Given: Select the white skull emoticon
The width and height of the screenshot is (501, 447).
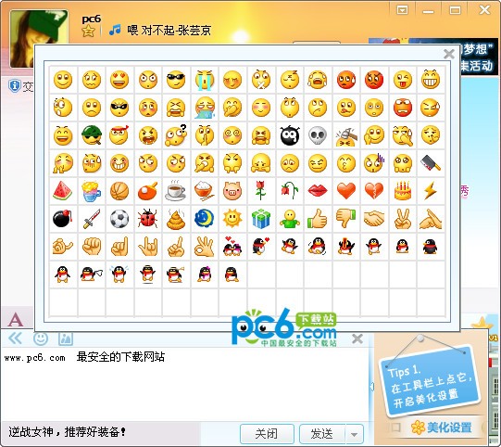Looking at the screenshot, I should point(318,135).
